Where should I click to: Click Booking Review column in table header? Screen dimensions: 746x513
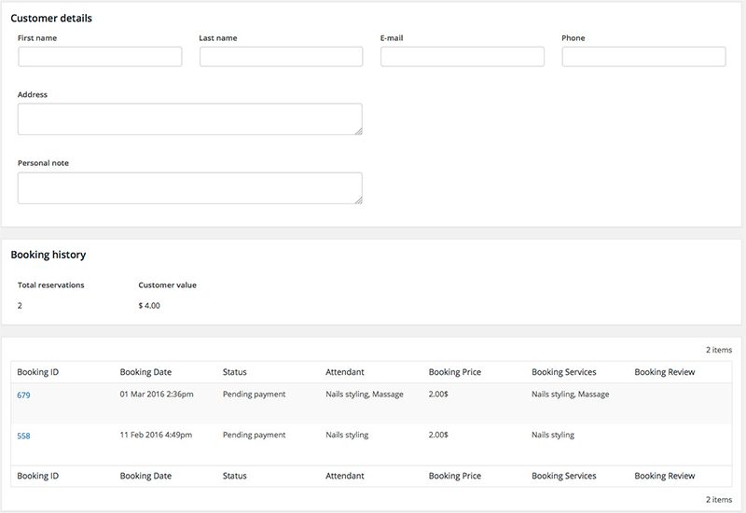(x=665, y=372)
